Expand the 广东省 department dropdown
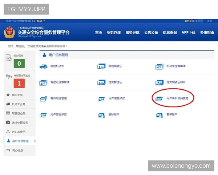The height and width of the screenshot is (175, 218). (x=40, y=21)
